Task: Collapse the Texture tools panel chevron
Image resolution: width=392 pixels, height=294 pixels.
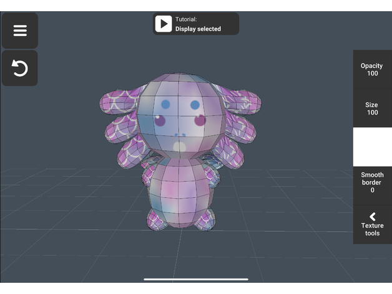Action: (x=372, y=216)
